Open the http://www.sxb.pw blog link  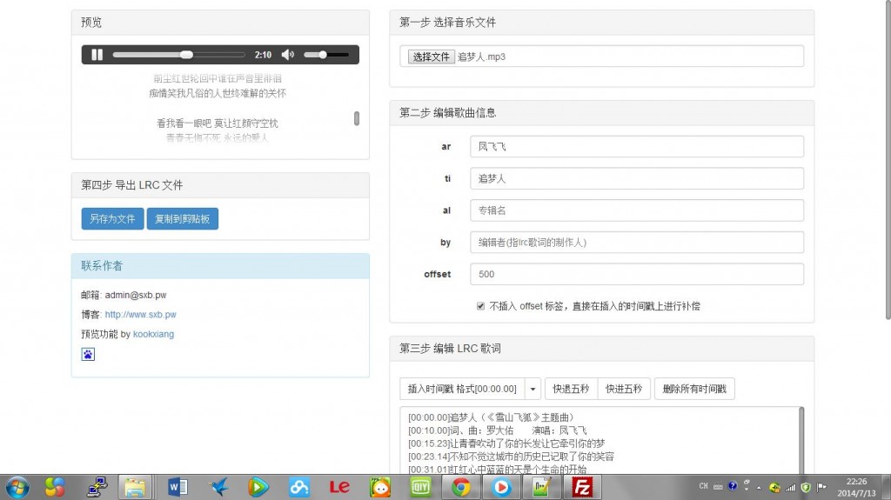[140, 315]
